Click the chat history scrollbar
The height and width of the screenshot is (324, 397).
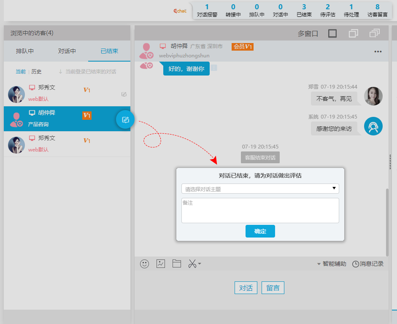387,222
